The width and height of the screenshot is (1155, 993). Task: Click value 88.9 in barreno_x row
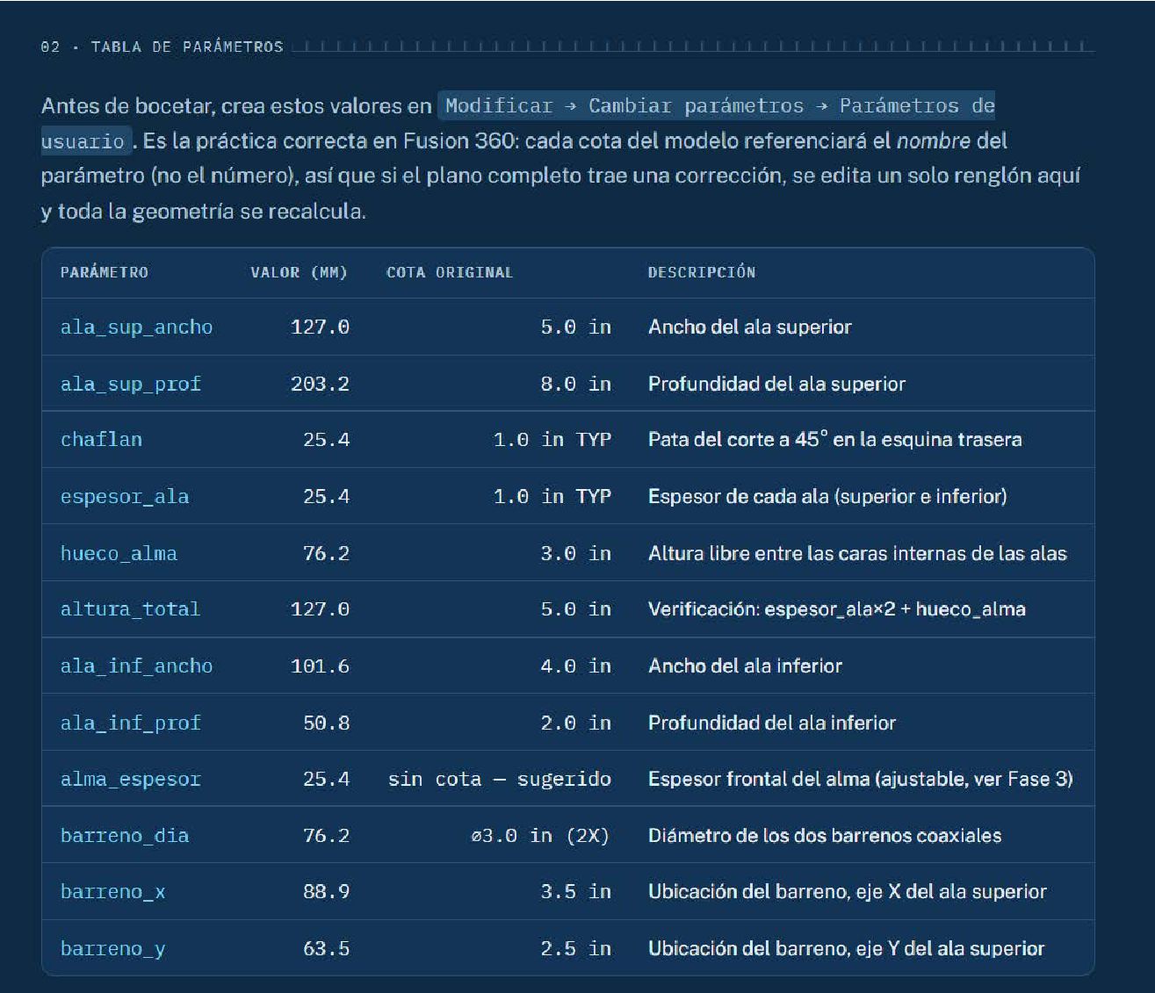(x=326, y=891)
